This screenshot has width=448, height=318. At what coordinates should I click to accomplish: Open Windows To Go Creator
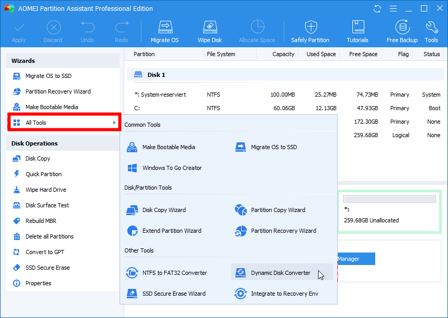(164, 168)
